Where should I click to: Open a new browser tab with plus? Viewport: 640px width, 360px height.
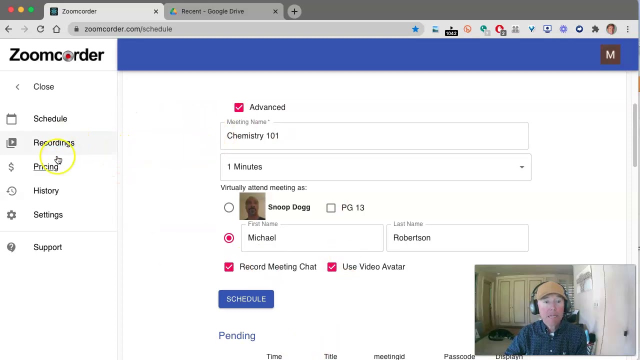tap(294, 11)
